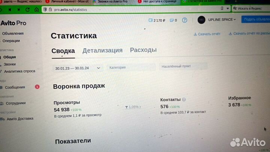This screenshot has height=152, width=270.
Task: Select Общая statistics in sidebar
Action: tap(10, 57)
